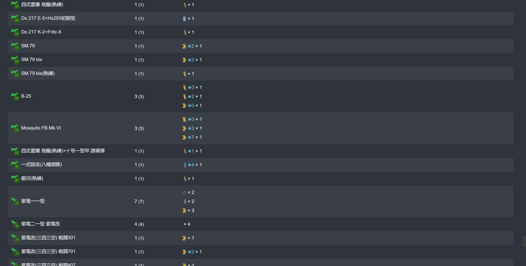This screenshot has width=526, height=266.
Task: Click the blue proficiency bar for Do 217 E-5+Hs293初期型
Action: 185,18
